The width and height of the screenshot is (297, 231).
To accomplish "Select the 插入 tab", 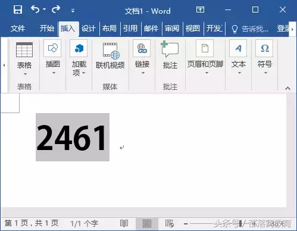I will (68, 29).
